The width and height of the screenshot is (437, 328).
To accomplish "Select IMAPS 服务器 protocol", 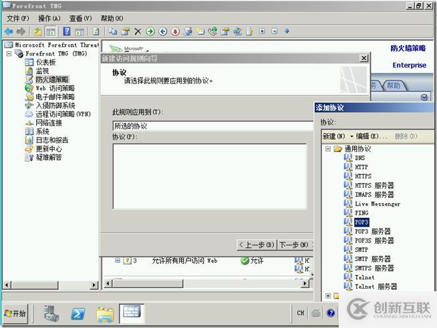I will (x=374, y=194).
